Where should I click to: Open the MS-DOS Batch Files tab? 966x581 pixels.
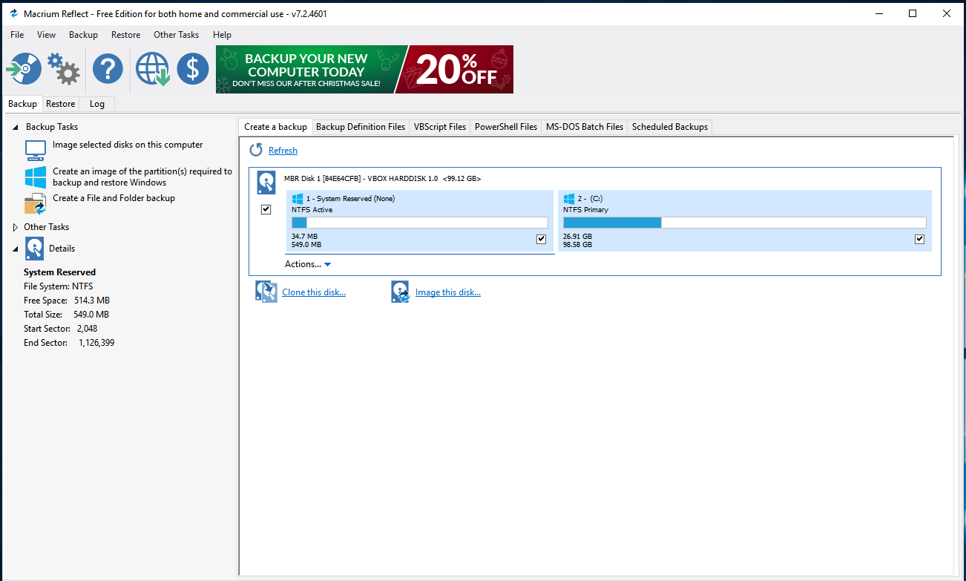click(585, 127)
